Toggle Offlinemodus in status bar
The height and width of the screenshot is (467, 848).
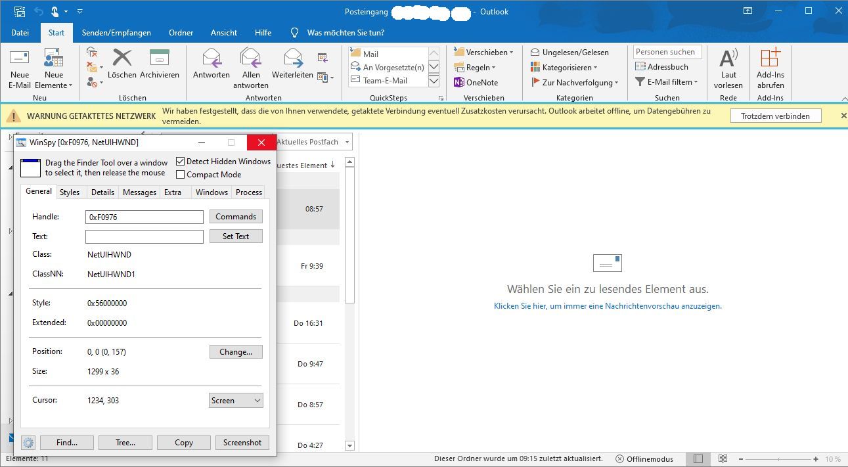tap(644, 459)
